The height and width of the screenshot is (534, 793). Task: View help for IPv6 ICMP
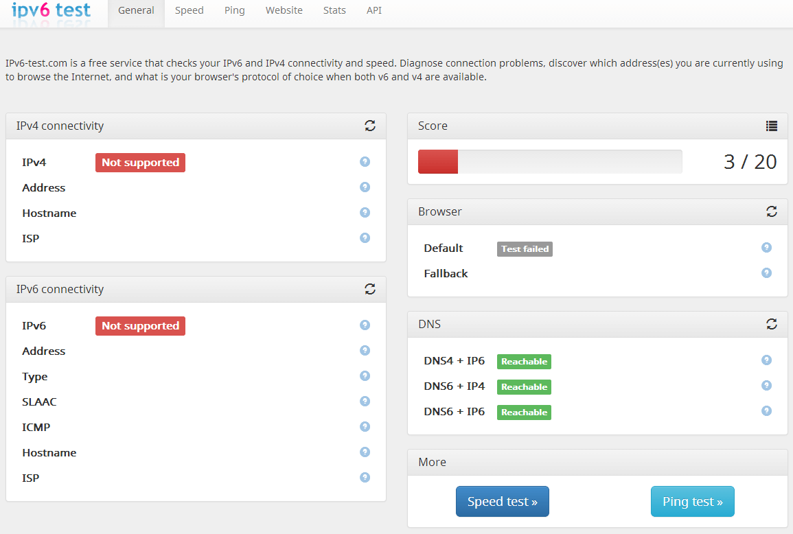click(365, 426)
